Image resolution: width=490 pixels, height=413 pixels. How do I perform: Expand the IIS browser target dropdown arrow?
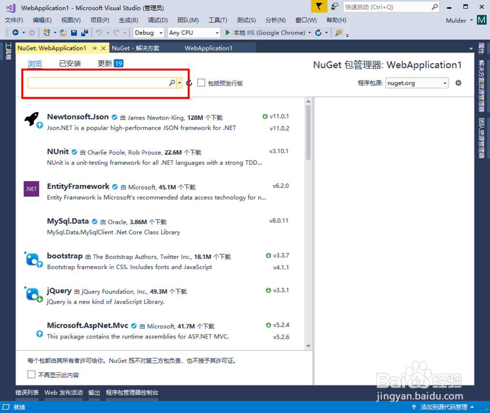coord(309,32)
